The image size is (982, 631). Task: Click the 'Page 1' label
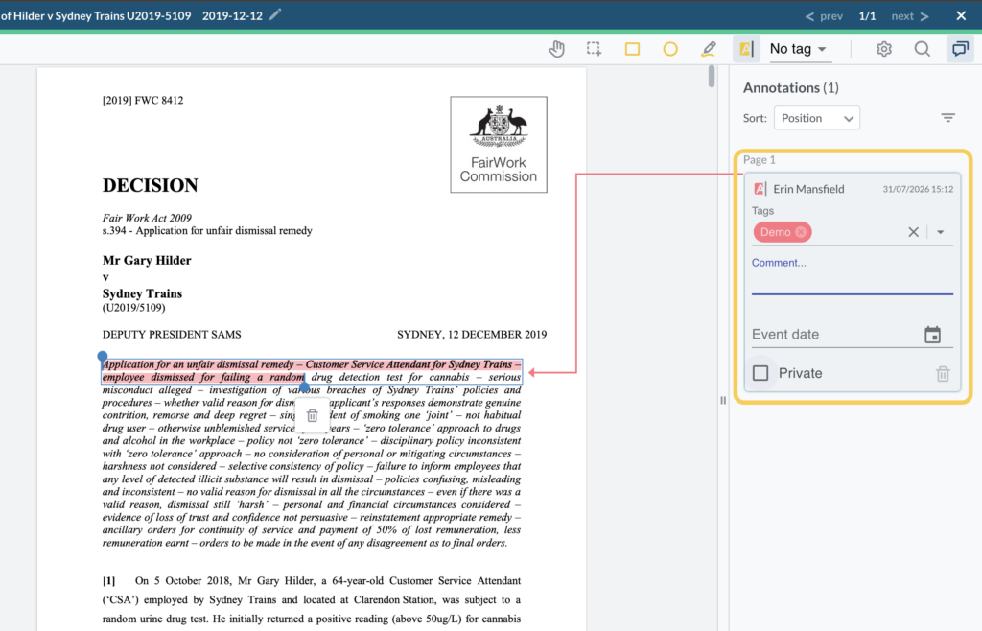(760, 159)
